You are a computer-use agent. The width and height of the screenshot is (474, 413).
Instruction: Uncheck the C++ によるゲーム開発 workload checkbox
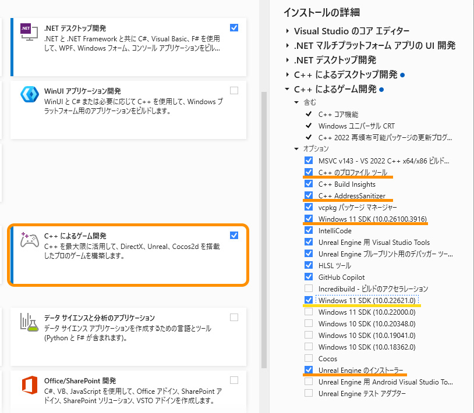(x=234, y=236)
